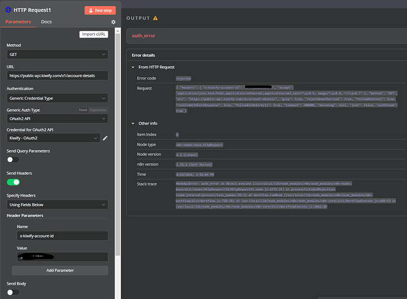This screenshot has width=407, height=299.
Task: Click the header Name field x-kiwify-account-id
Action: click(62, 236)
